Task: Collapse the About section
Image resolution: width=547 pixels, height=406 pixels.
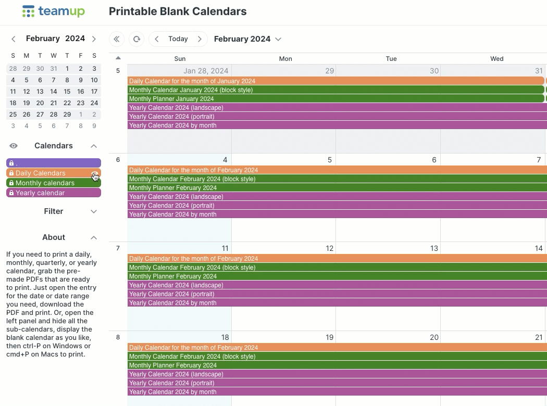Action: tap(94, 237)
